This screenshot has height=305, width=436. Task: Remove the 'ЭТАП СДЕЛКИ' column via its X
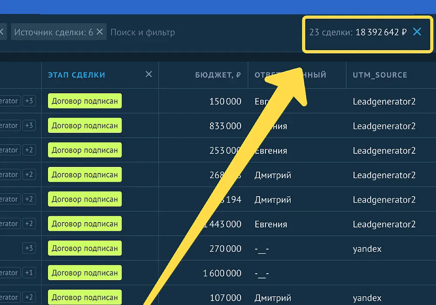coord(149,74)
